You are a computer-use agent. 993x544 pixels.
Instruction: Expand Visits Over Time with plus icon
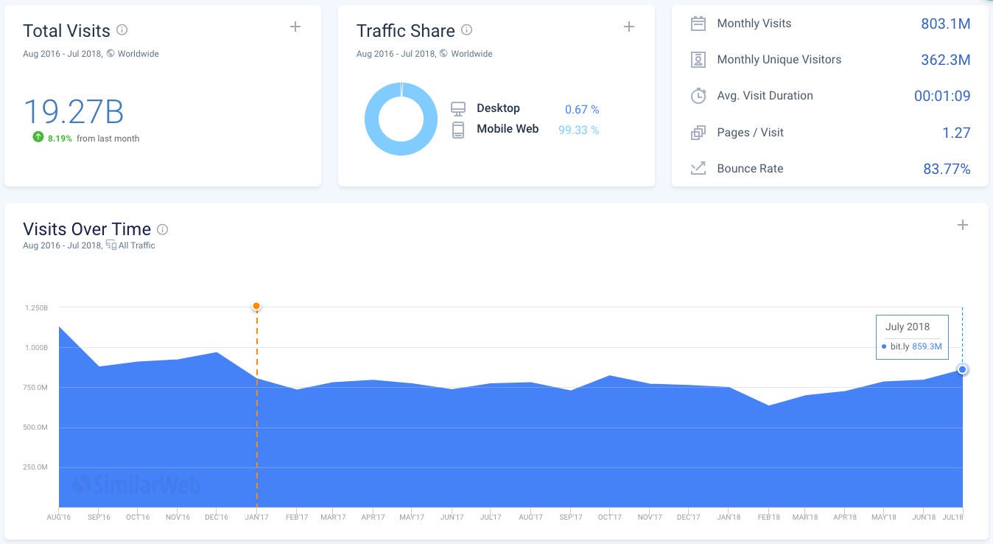[962, 226]
